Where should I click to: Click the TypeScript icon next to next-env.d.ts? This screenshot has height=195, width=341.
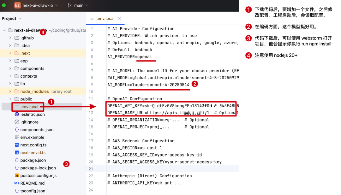point(16,152)
